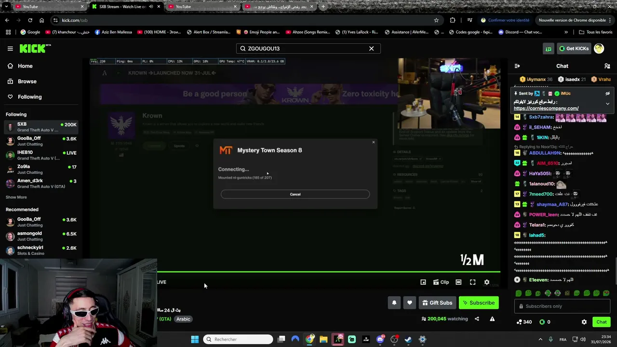This screenshot has width=617, height=347.
Task: Create a Clip of the stream
Action: tap(441, 282)
